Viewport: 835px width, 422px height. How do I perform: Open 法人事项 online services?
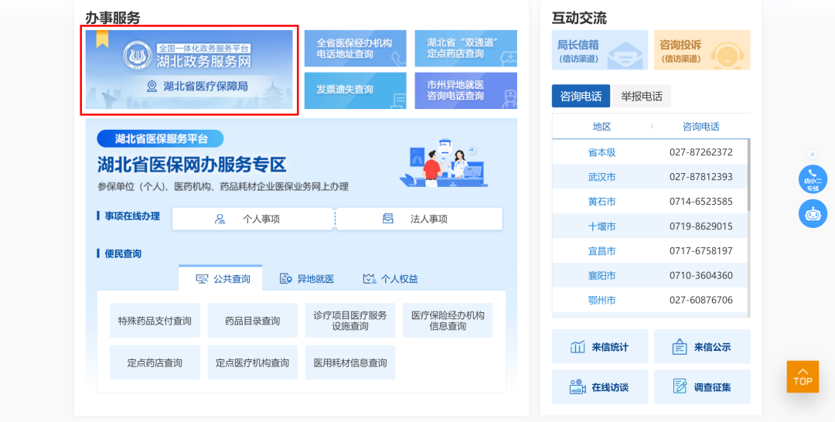click(x=420, y=219)
